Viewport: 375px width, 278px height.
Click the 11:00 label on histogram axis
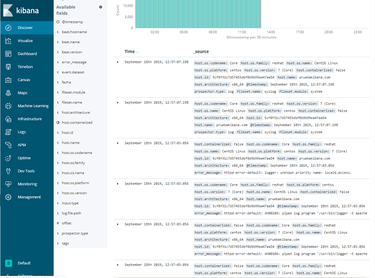[242, 32]
